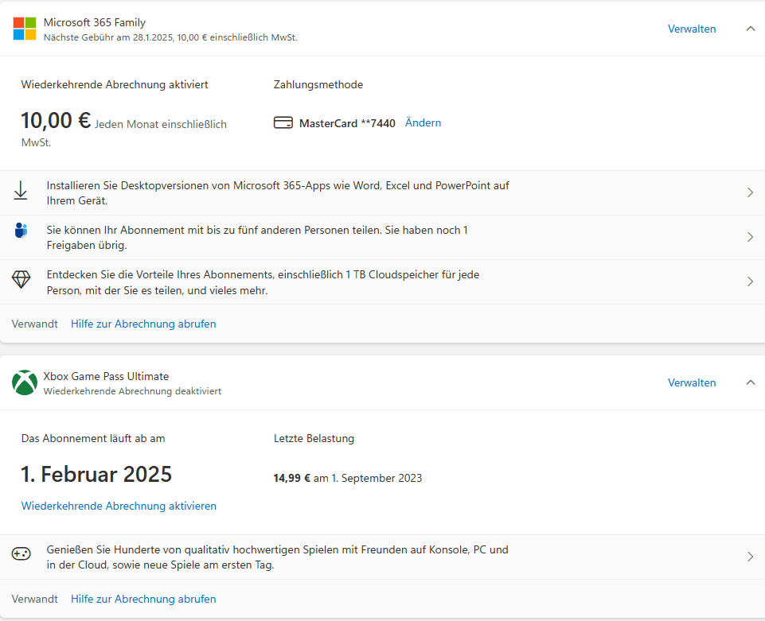Open the subscription sharing row chevron
The image size is (765, 621).
point(750,237)
